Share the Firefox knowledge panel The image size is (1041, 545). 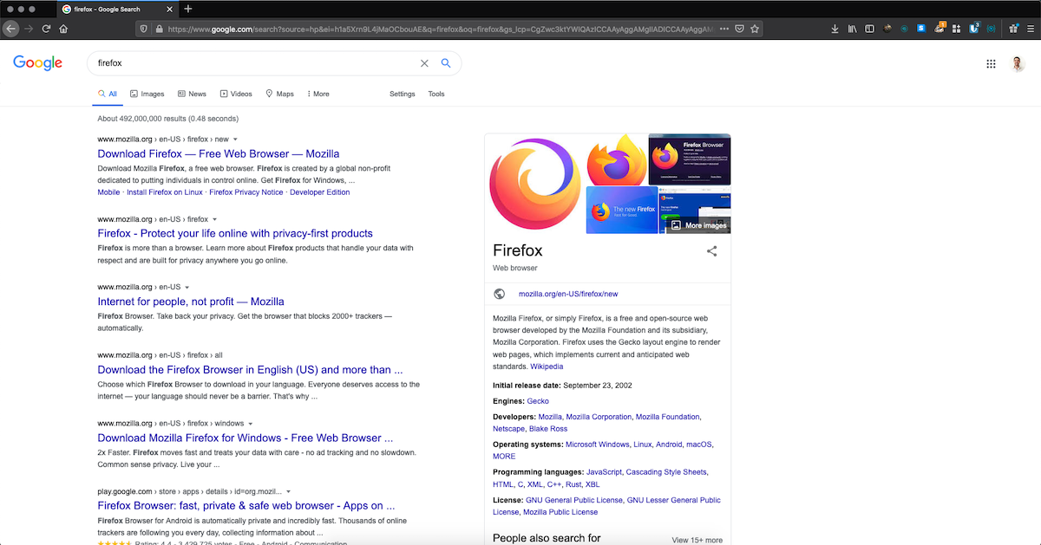click(x=712, y=251)
